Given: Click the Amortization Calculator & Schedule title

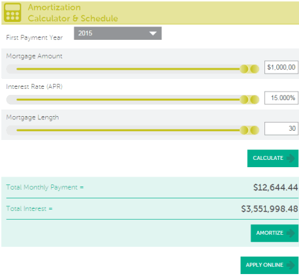Looking at the screenshot, I should click(73, 13).
